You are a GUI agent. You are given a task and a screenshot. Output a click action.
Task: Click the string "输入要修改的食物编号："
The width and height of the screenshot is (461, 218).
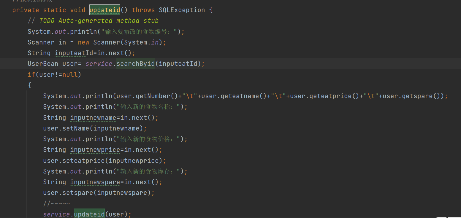coord(139,32)
